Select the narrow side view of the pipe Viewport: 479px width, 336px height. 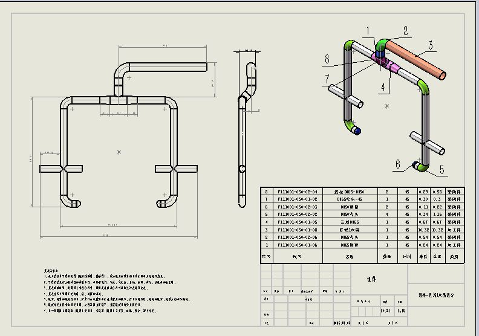[x=247, y=135]
